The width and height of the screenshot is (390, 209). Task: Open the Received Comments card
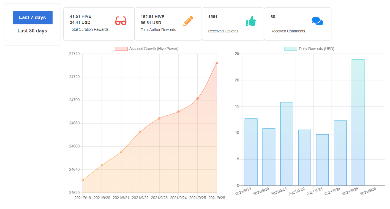point(298,24)
